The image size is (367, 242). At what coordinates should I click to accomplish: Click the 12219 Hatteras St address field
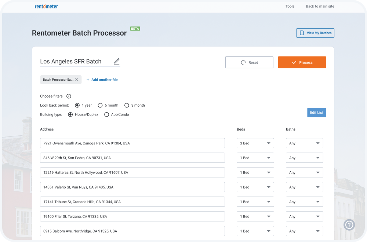click(132, 173)
